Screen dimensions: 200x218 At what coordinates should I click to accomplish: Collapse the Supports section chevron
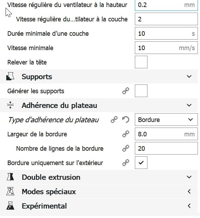[x=189, y=76]
